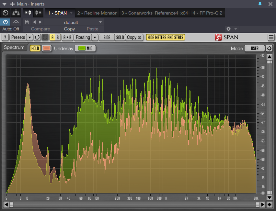
Task: Open the SPAN hamburger menu
Action: point(271,37)
